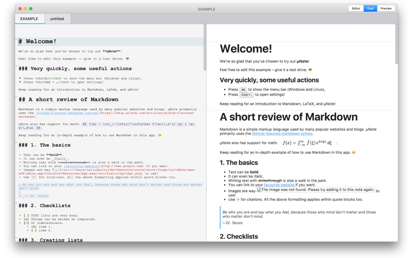Viewport: 413px width, 258px height.
Task: Click '[favourite website]' link text in editor
Action: coord(82,166)
